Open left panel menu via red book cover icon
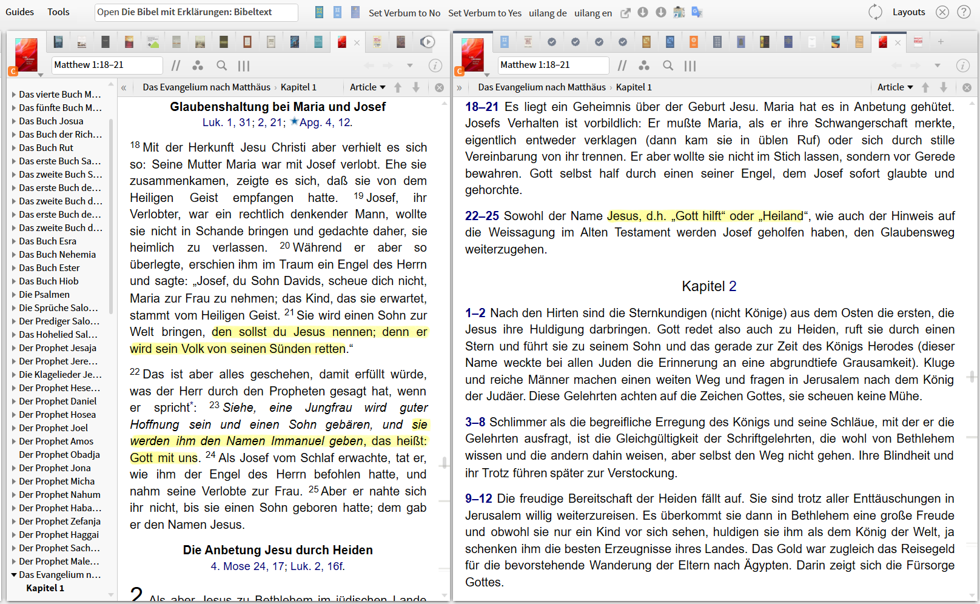This screenshot has height=604, width=980. pyautogui.click(x=26, y=56)
